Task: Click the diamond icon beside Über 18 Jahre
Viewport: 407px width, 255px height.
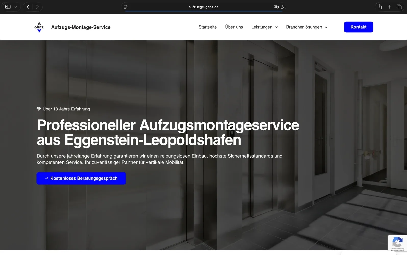Action: pos(39,109)
